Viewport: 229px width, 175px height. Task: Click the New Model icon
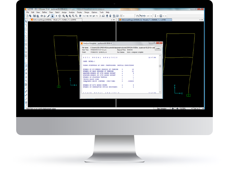pyautogui.click(x=27, y=16)
